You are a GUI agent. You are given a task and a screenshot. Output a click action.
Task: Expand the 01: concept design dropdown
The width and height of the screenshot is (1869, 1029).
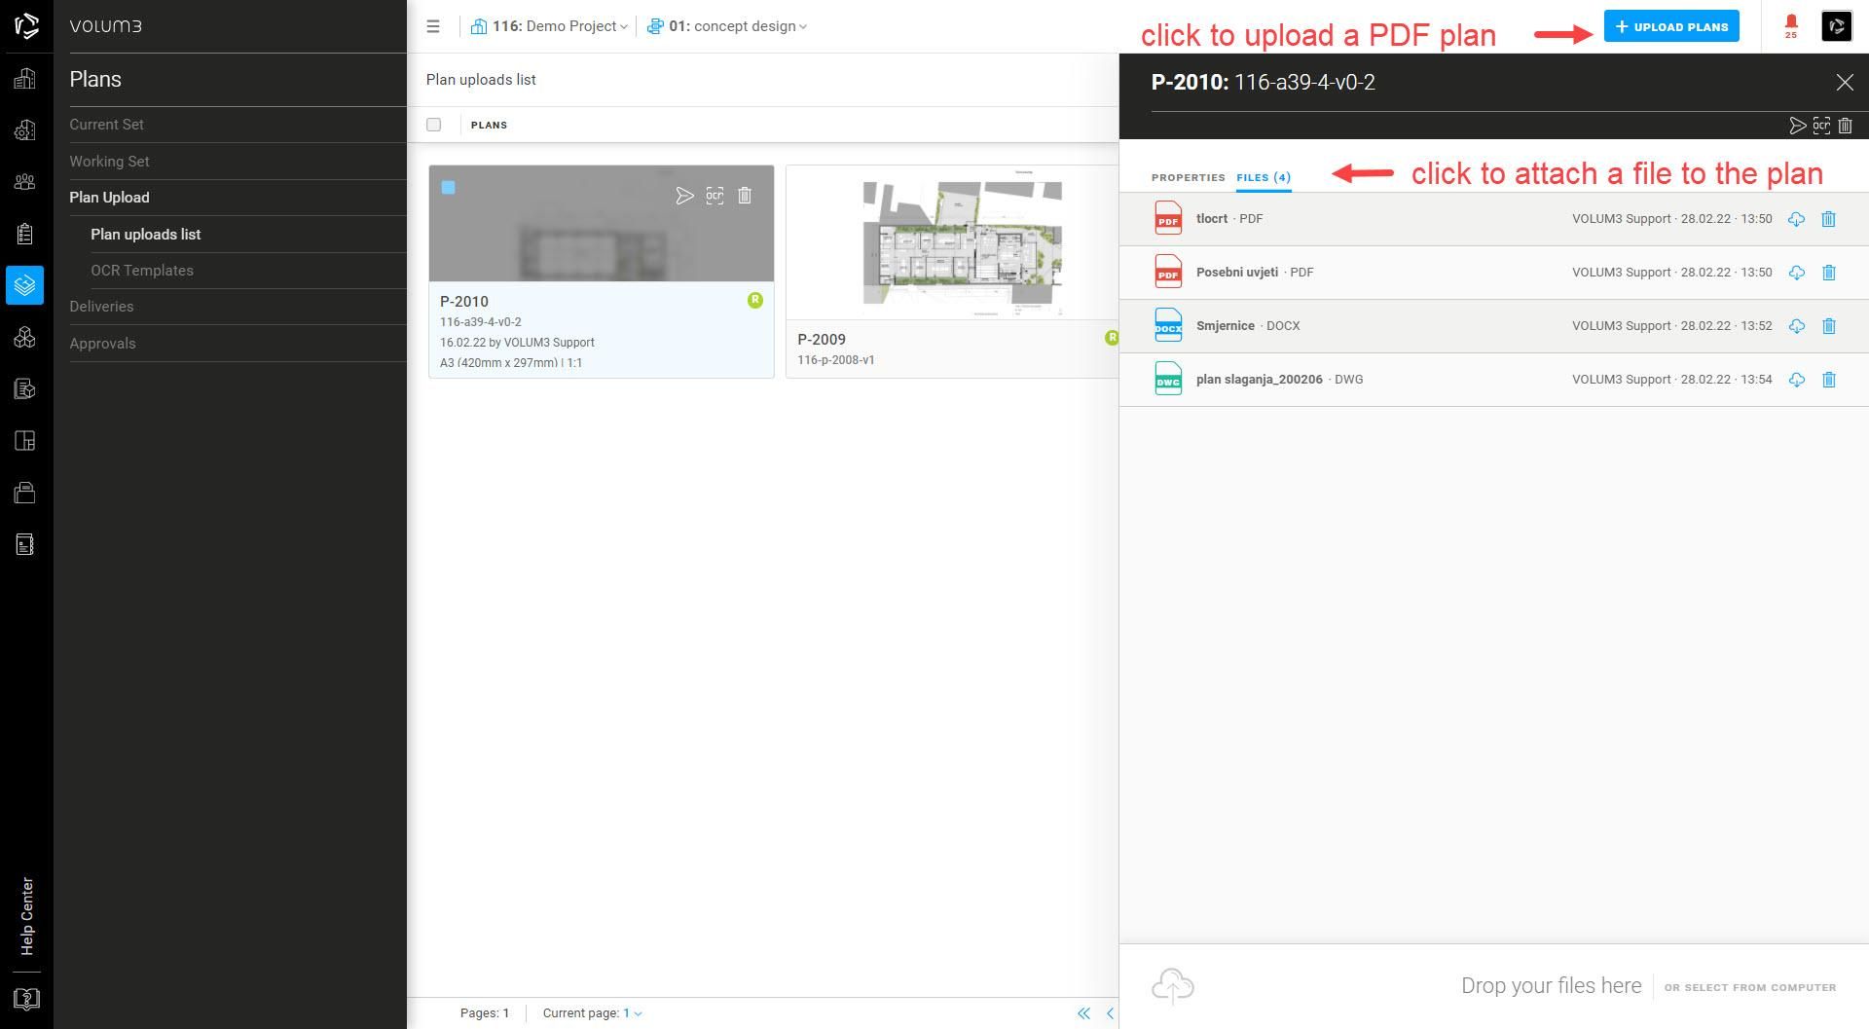727,26
